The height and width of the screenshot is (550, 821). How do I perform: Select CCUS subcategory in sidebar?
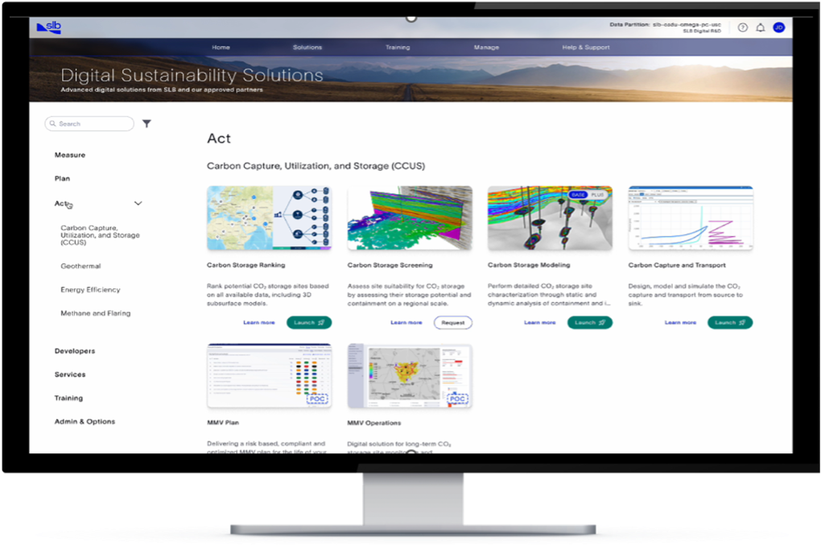[100, 235]
